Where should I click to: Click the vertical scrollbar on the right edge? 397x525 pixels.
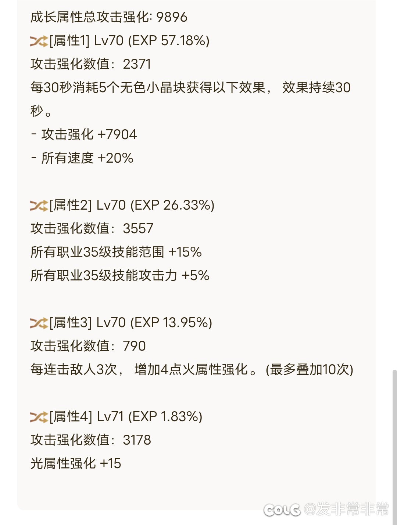[394, 441]
